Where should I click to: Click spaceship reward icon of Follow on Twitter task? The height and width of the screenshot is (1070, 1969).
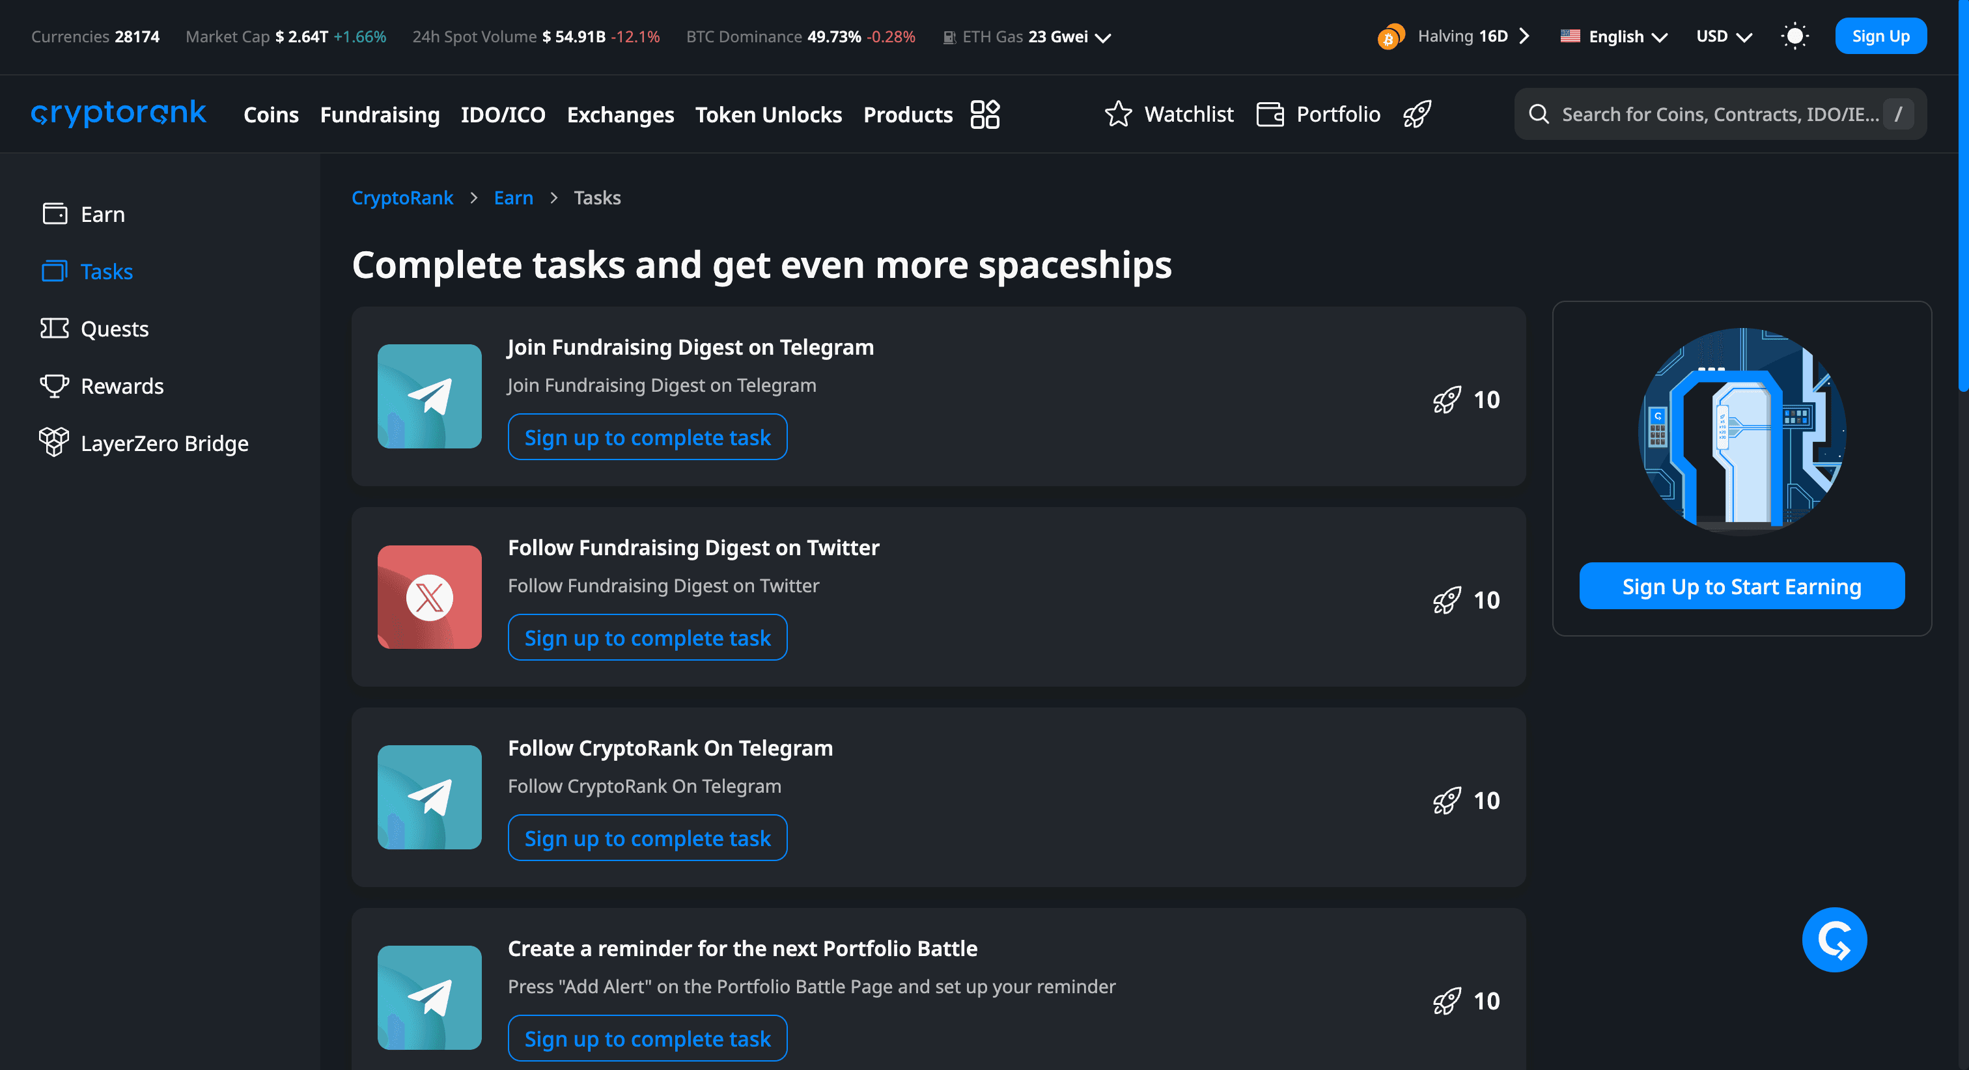[1447, 600]
